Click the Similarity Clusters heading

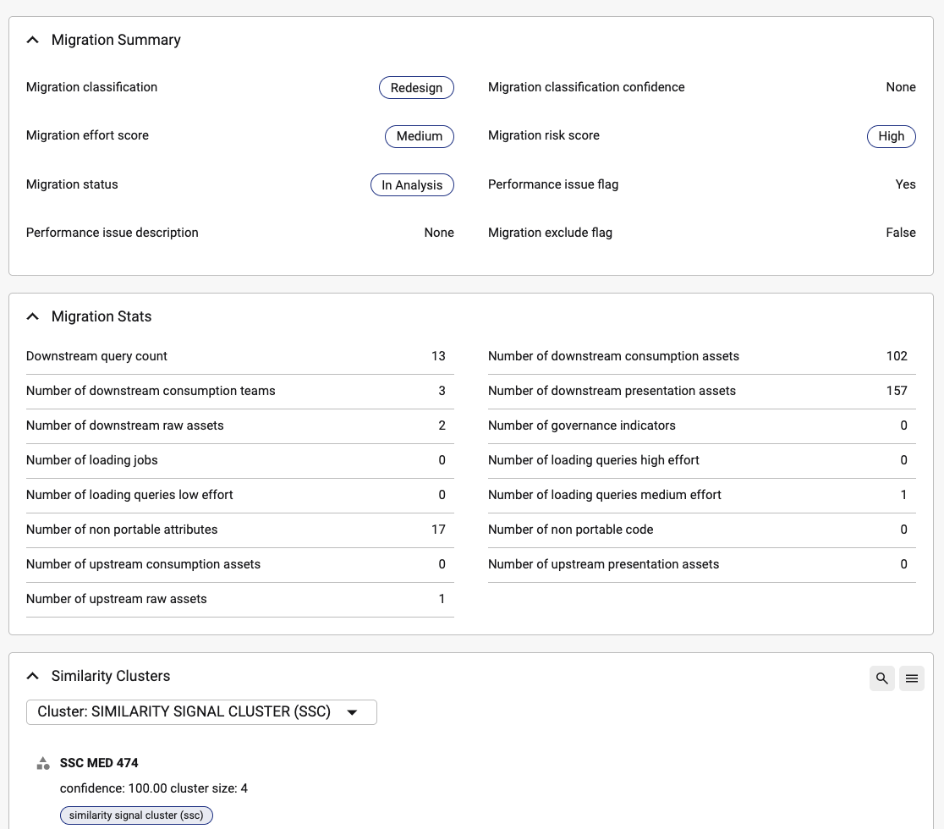[x=111, y=676]
